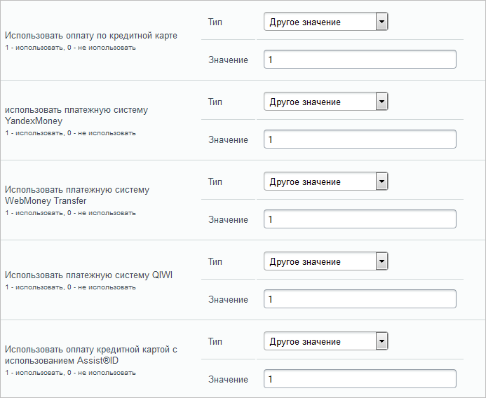
Task: Click the hint text under credit card setting
Action: tap(70, 48)
